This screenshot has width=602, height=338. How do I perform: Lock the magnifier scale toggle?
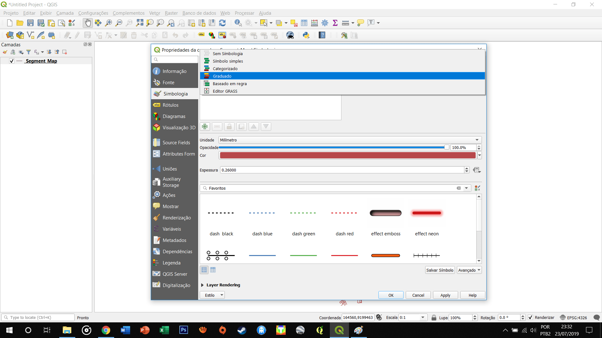point(434,317)
